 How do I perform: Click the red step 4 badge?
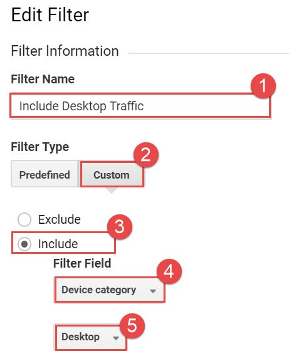click(169, 271)
